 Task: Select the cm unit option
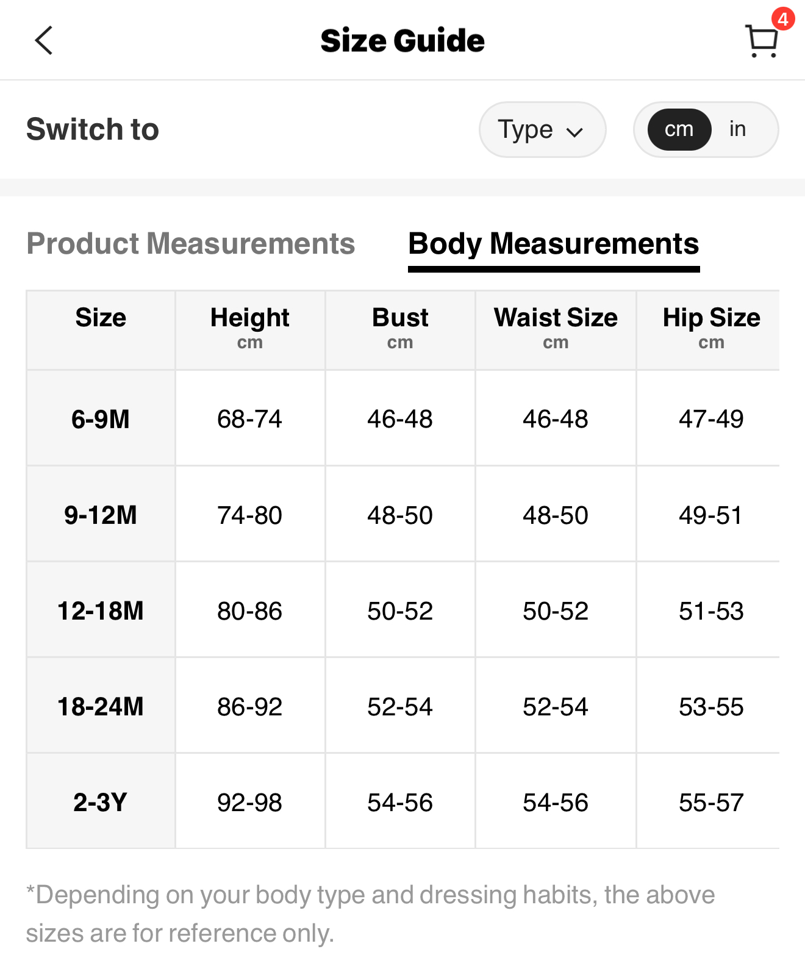[679, 129]
